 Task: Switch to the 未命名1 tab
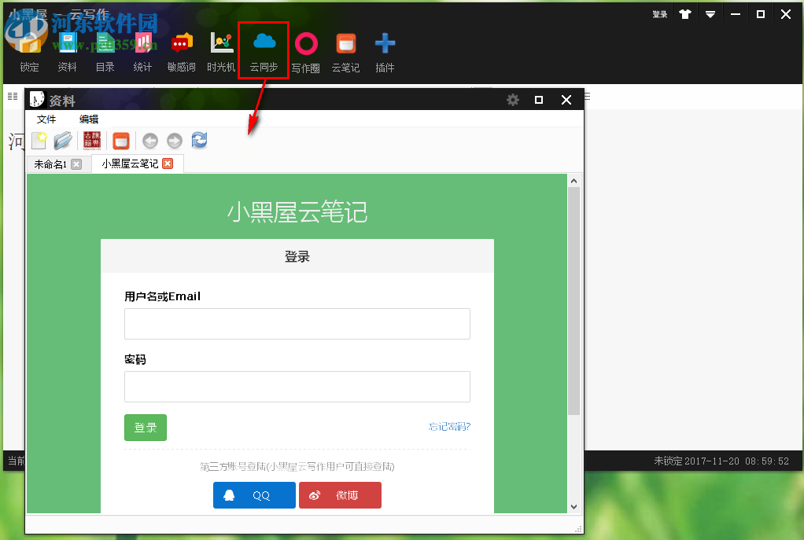coord(53,163)
